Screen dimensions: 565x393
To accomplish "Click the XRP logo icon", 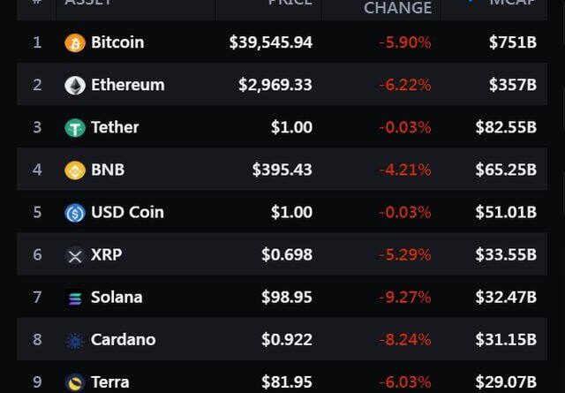I will coord(75,255).
